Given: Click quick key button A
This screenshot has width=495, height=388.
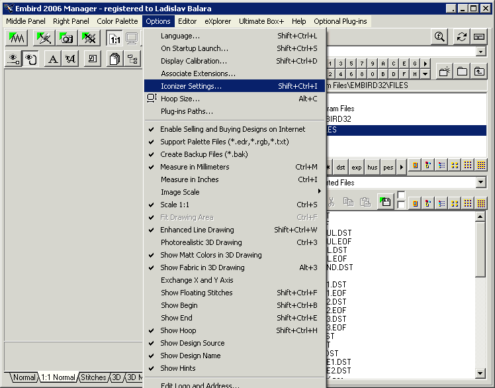Looking at the screenshot, I should (383, 64).
